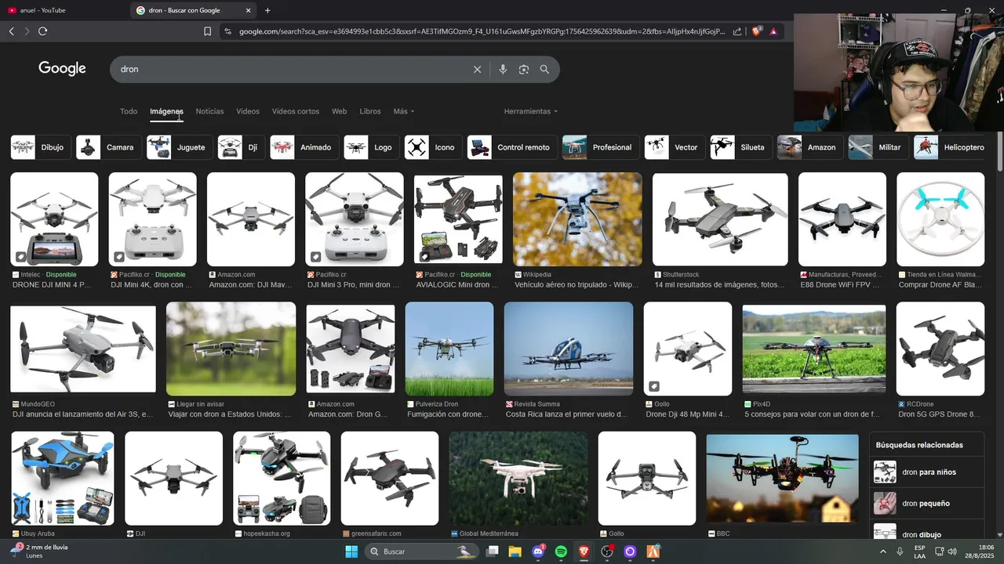Open related search 'dron para niños'
The height and width of the screenshot is (564, 1004).
click(x=927, y=472)
